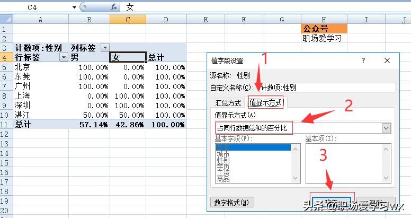The height and width of the screenshot is (218, 411).
Task: Click the 总计 header in column D
Action: point(166,57)
